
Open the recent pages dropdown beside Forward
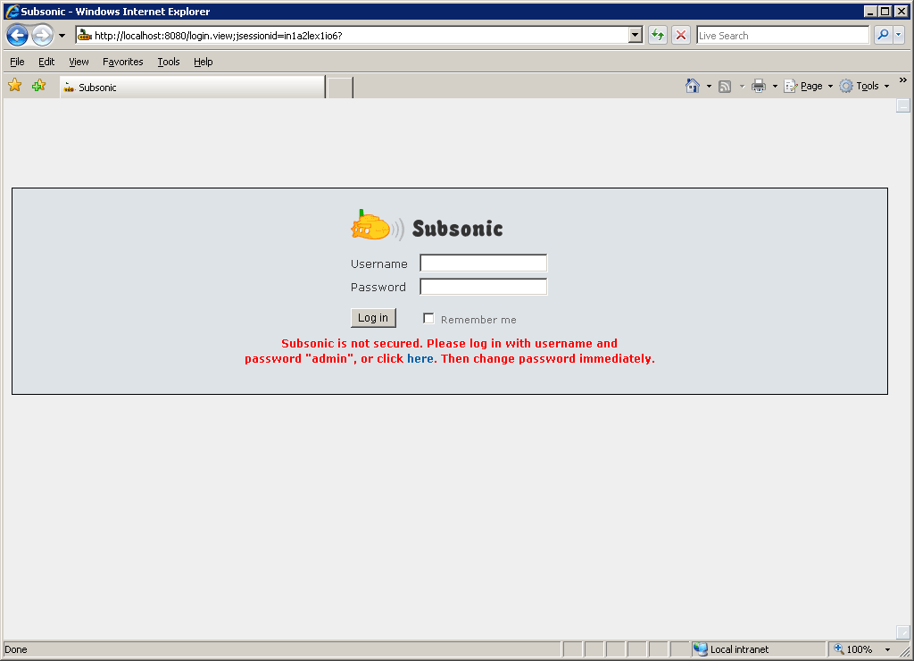(62, 36)
